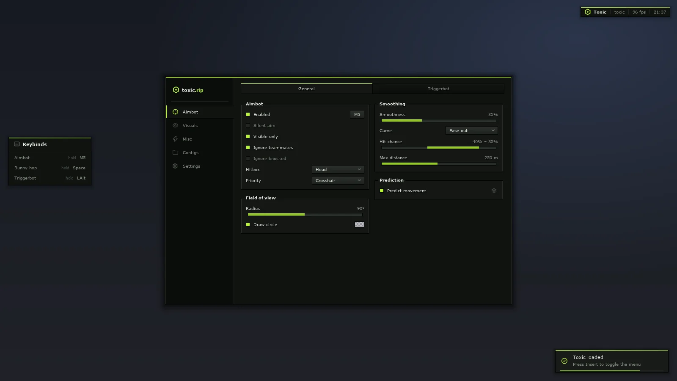Open the Draw circle color swatch
Screen dimensions: 677x381
pos(359,224)
